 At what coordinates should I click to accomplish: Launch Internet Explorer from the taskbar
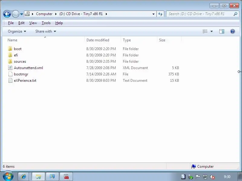24,176
